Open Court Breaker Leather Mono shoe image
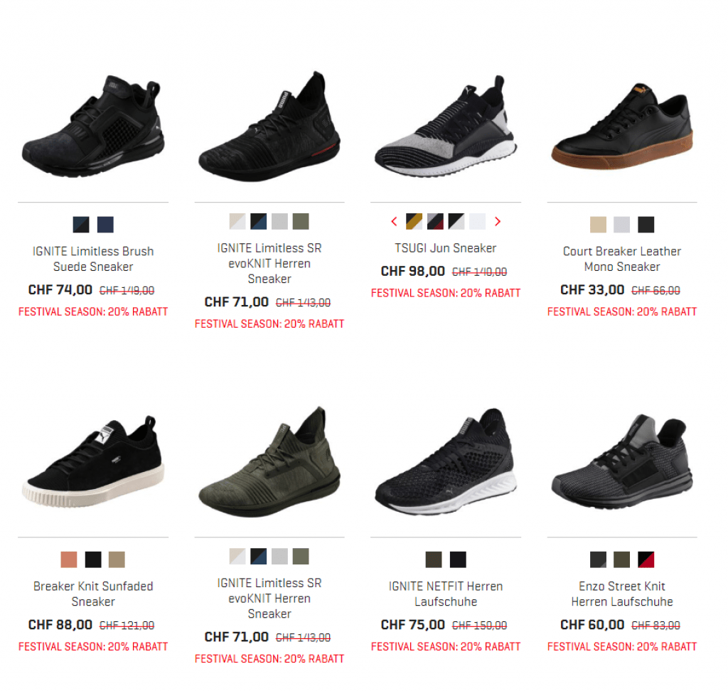Viewport: 728px width, 691px height. click(x=621, y=127)
